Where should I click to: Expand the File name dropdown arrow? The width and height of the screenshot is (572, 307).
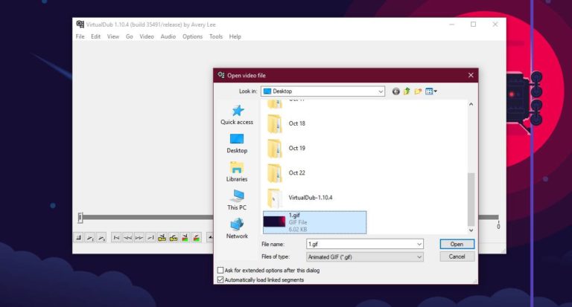coord(419,244)
